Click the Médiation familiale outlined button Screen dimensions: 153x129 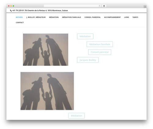(100, 44)
